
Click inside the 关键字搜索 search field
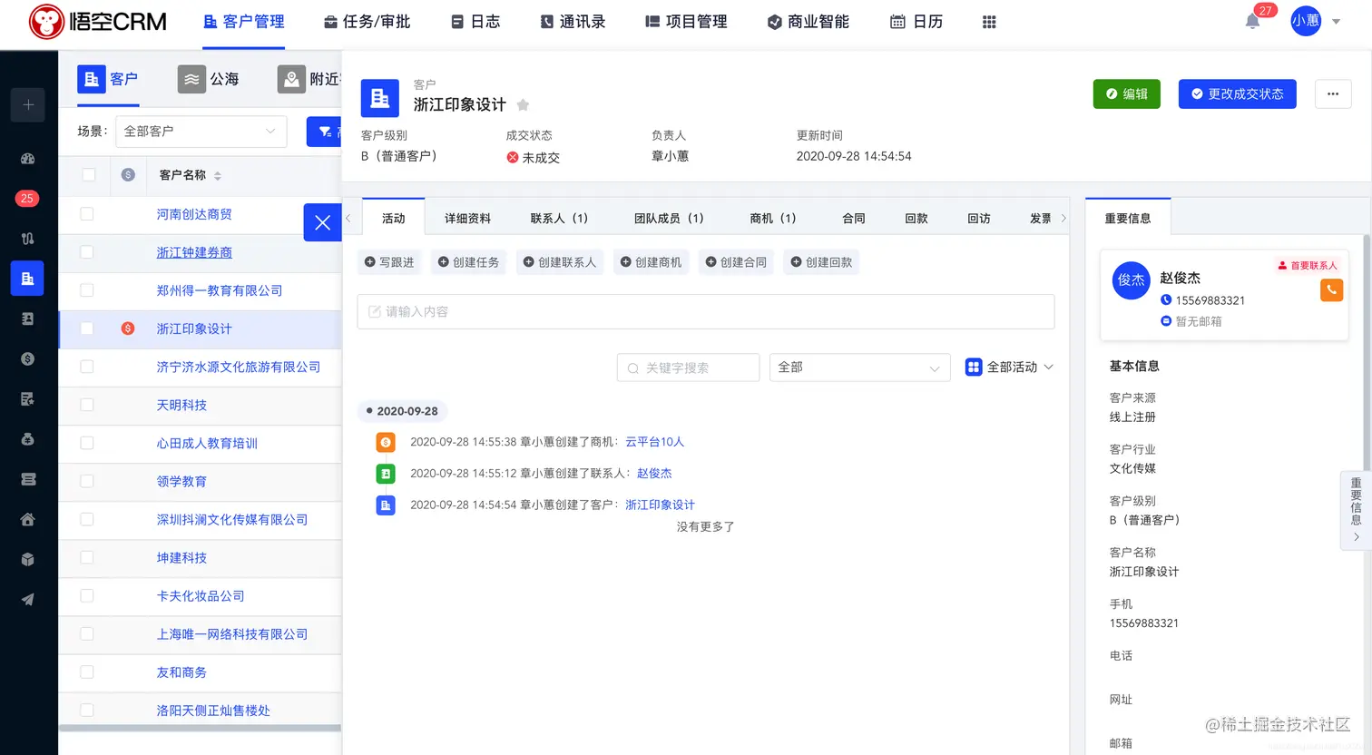(x=687, y=368)
